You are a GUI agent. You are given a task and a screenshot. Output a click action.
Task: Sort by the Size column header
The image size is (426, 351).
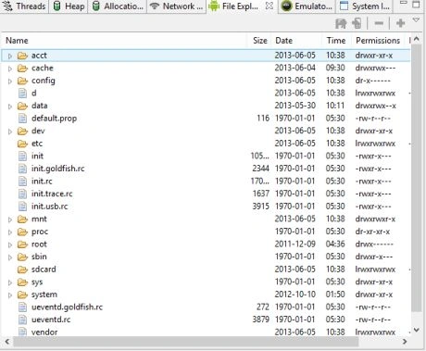coord(259,41)
